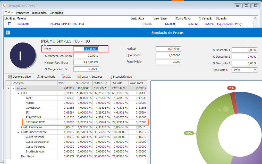Collapse the Receita tree row
Image resolution: width=262 pixels, height=164 pixels.
[14, 88]
